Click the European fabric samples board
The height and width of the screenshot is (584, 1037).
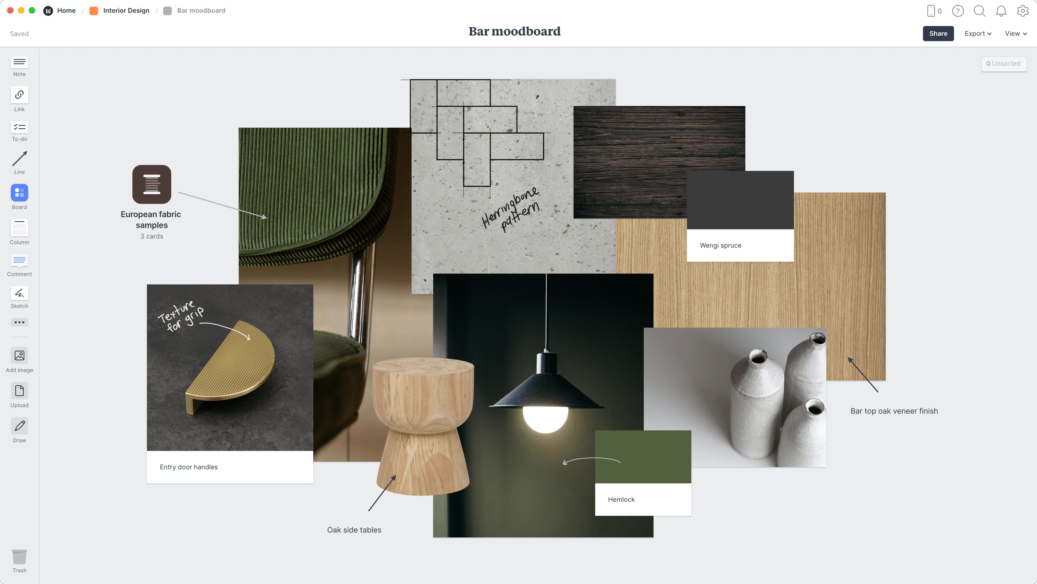click(151, 184)
